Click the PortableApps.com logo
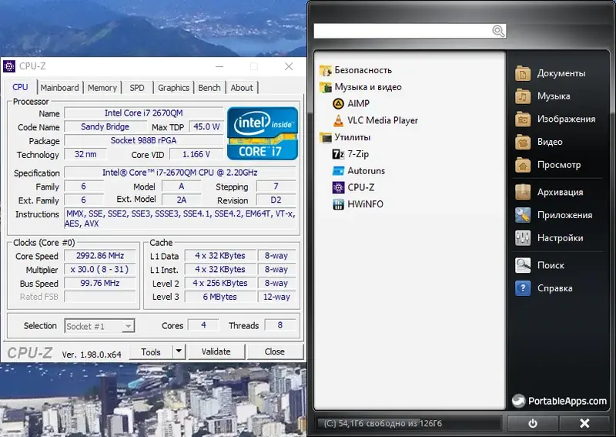 coord(560,401)
